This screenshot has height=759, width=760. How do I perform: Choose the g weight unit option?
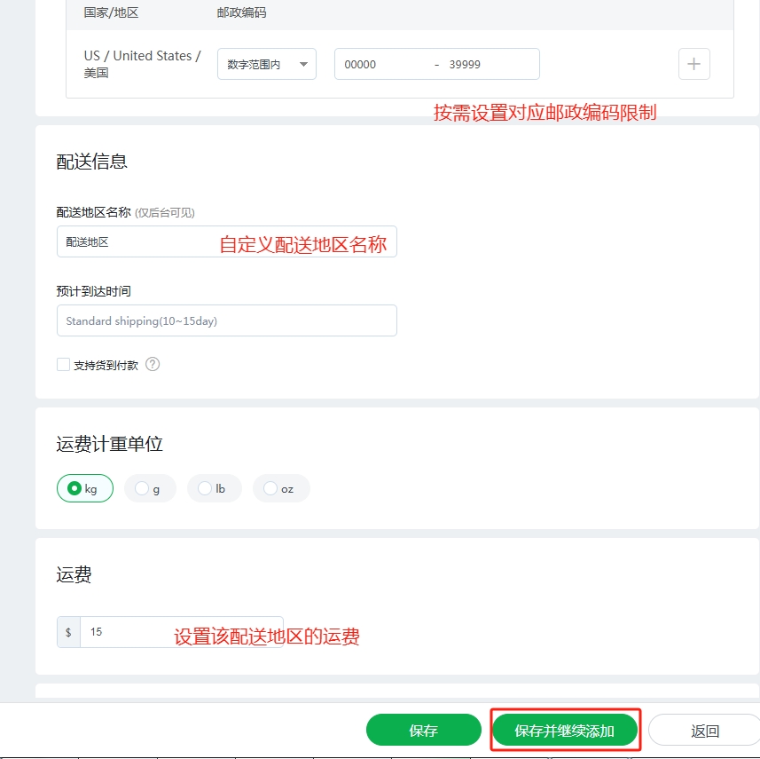(x=149, y=488)
